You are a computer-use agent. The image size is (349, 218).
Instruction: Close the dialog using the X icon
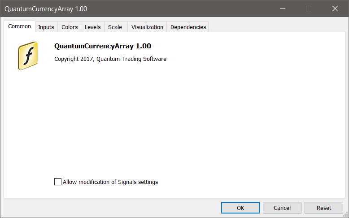pyautogui.click(x=335, y=9)
